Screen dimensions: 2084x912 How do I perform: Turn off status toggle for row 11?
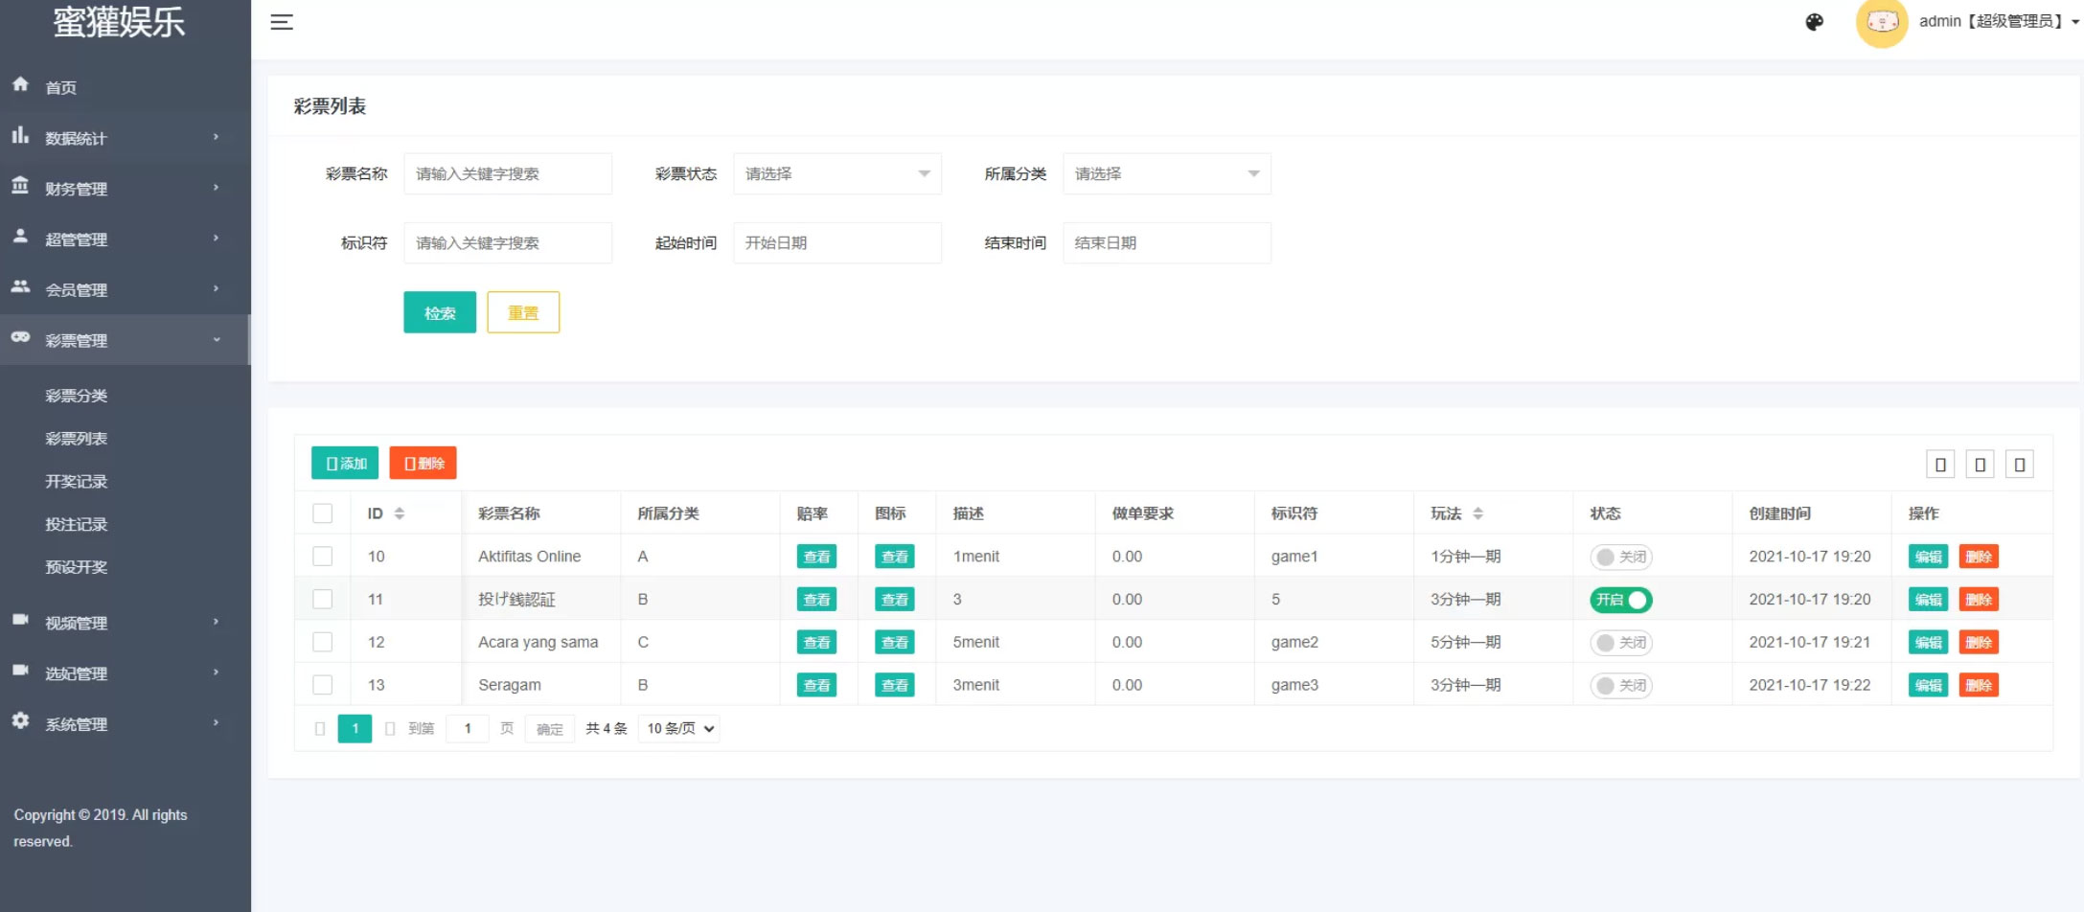click(1620, 600)
